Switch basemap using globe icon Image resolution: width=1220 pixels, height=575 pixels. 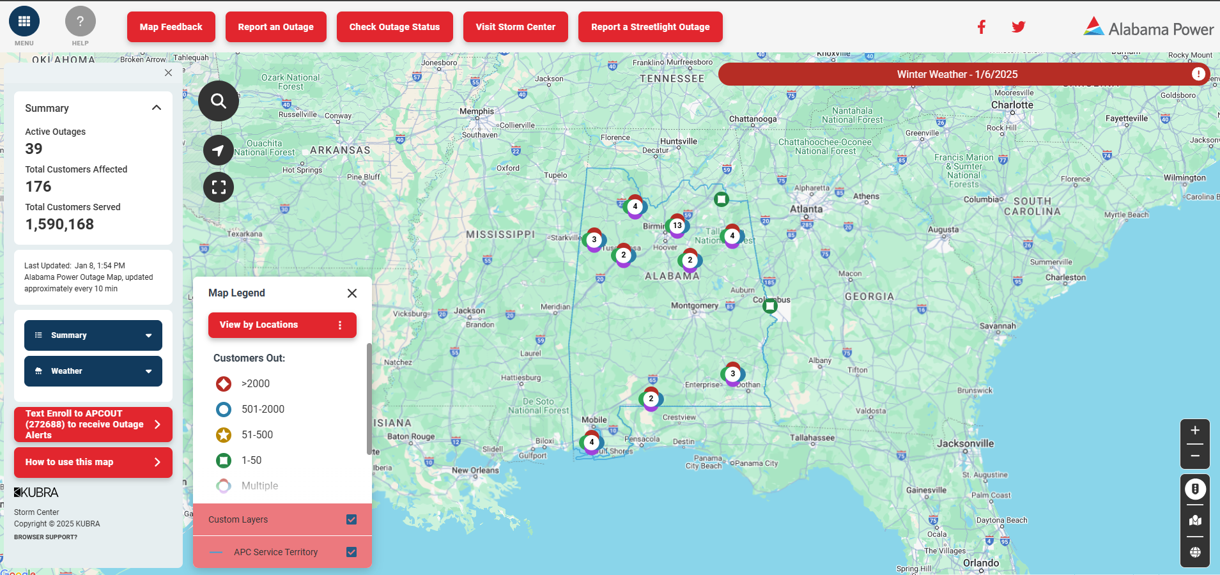[x=1195, y=552]
